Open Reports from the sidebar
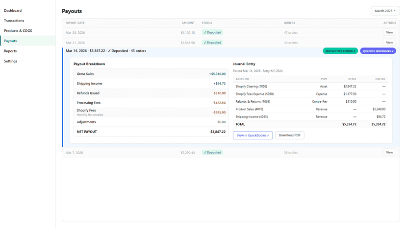Viewport: 406px width, 228px height. click(10, 51)
